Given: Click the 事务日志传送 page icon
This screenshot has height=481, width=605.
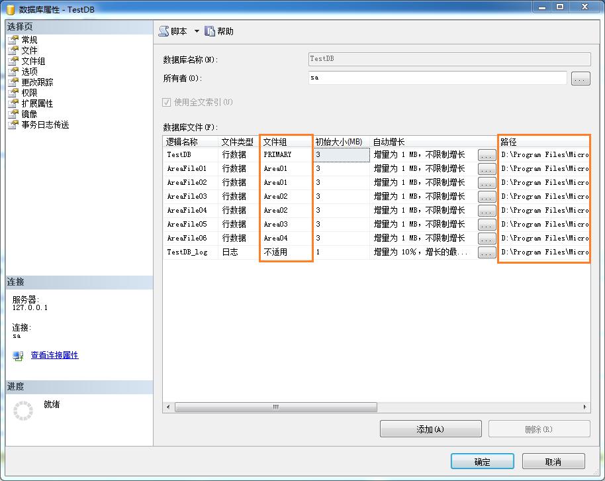Looking at the screenshot, I should tap(13, 125).
